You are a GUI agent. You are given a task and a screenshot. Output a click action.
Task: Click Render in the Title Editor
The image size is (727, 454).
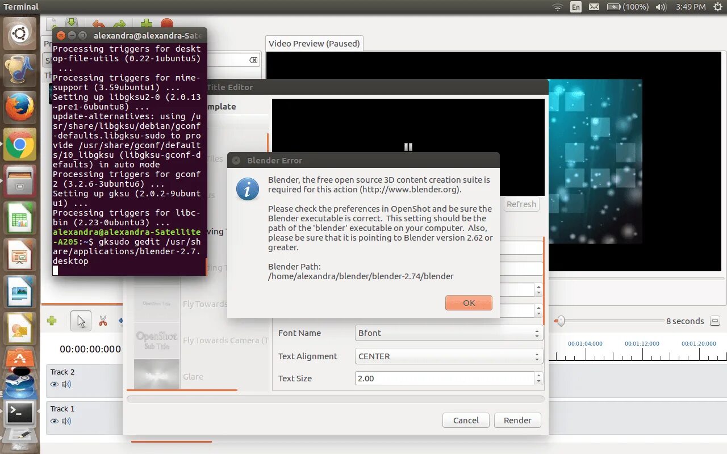(517, 421)
